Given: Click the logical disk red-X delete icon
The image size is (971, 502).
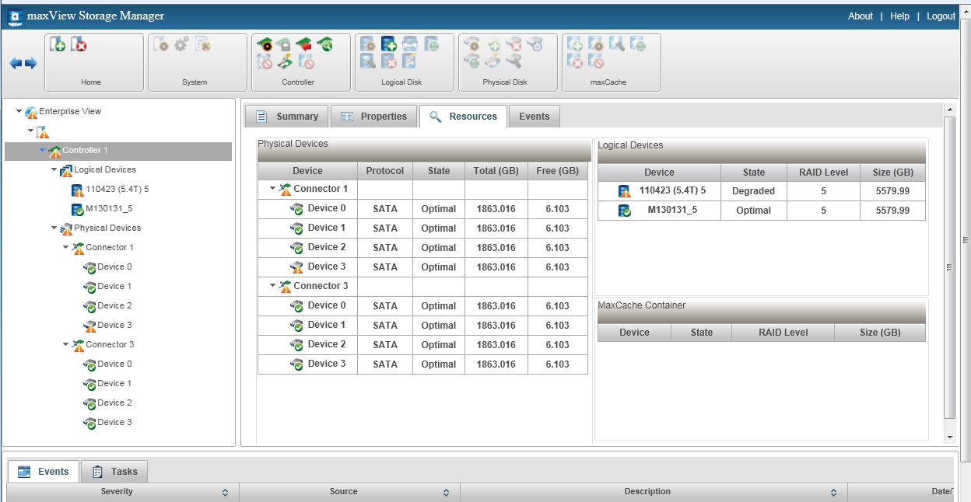Looking at the screenshot, I should point(389,61).
